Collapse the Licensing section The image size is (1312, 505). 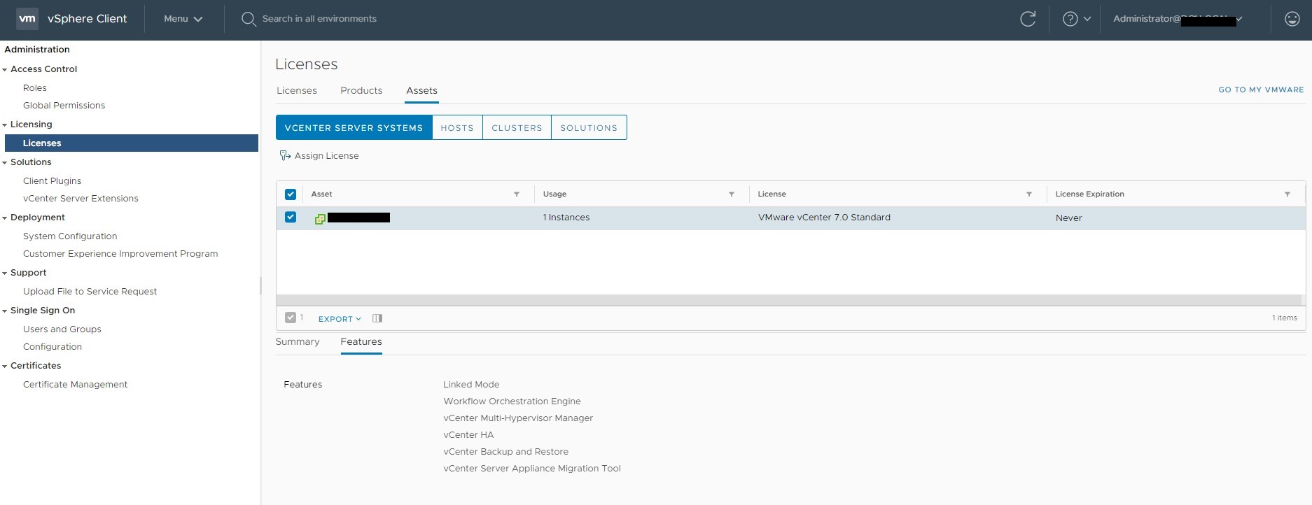(5, 125)
